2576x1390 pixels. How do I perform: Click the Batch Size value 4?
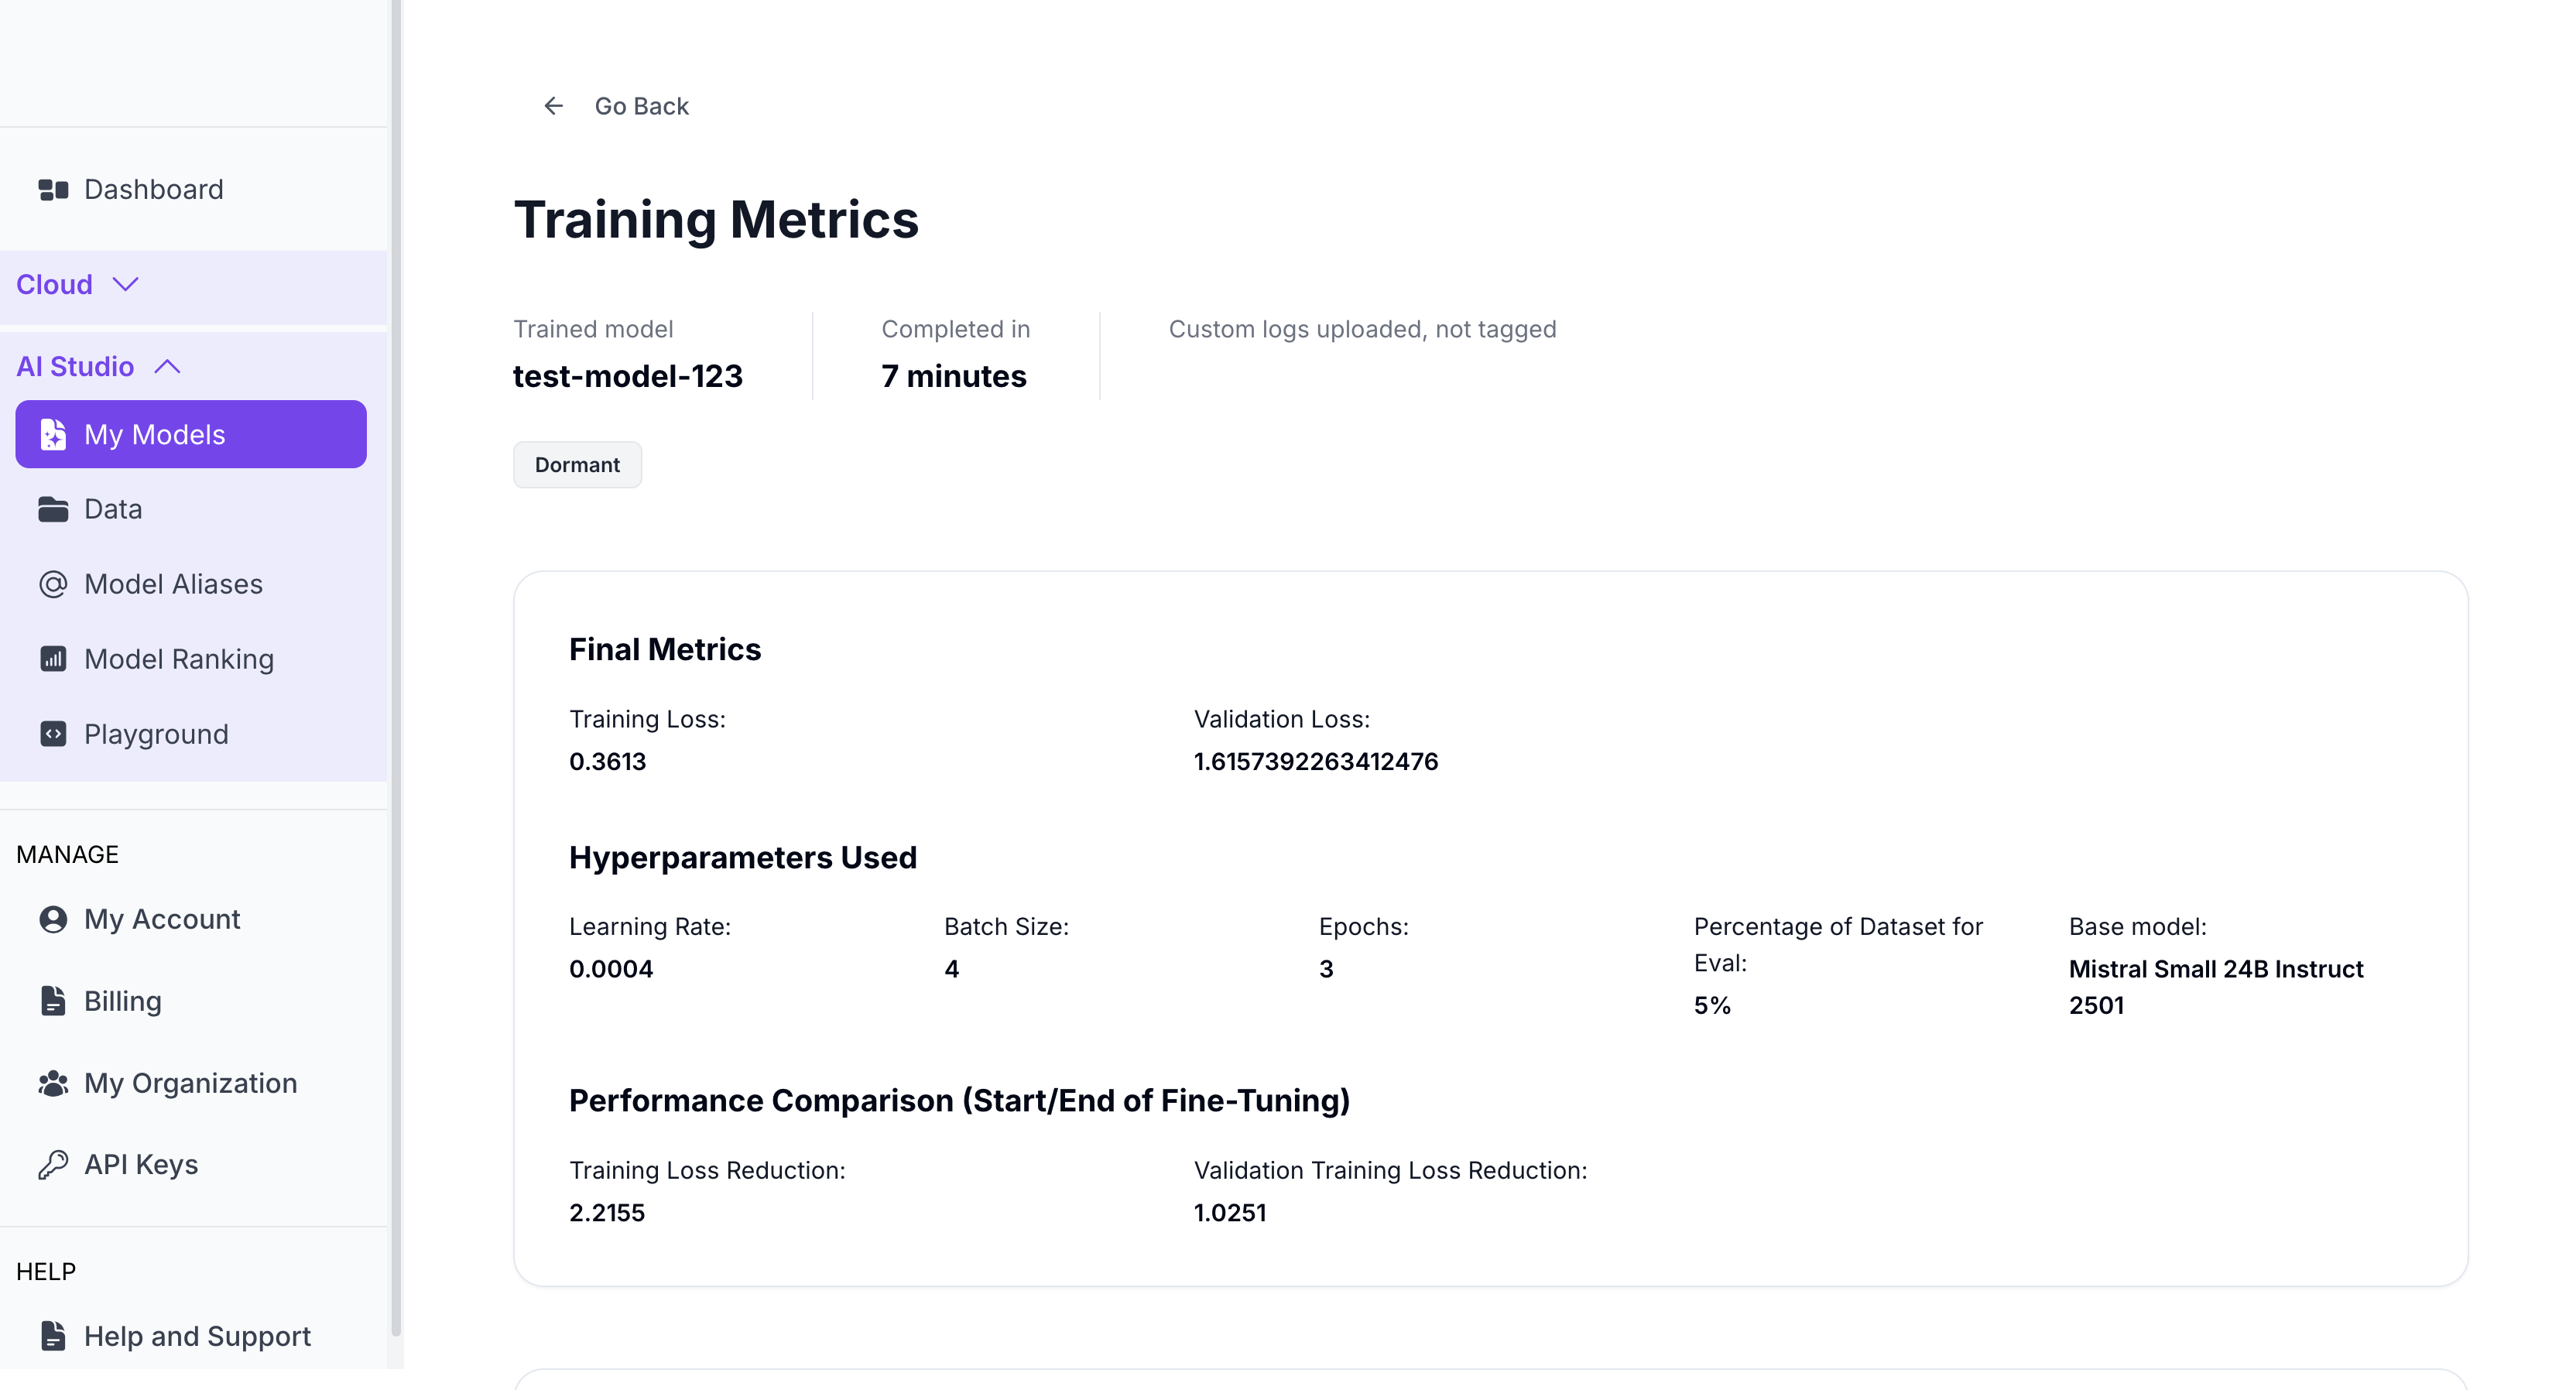tap(951, 969)
